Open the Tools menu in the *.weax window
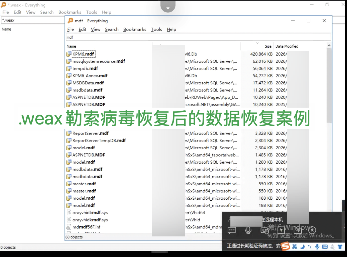This screenshot has width=347, height=257. [x=92, y=12]
